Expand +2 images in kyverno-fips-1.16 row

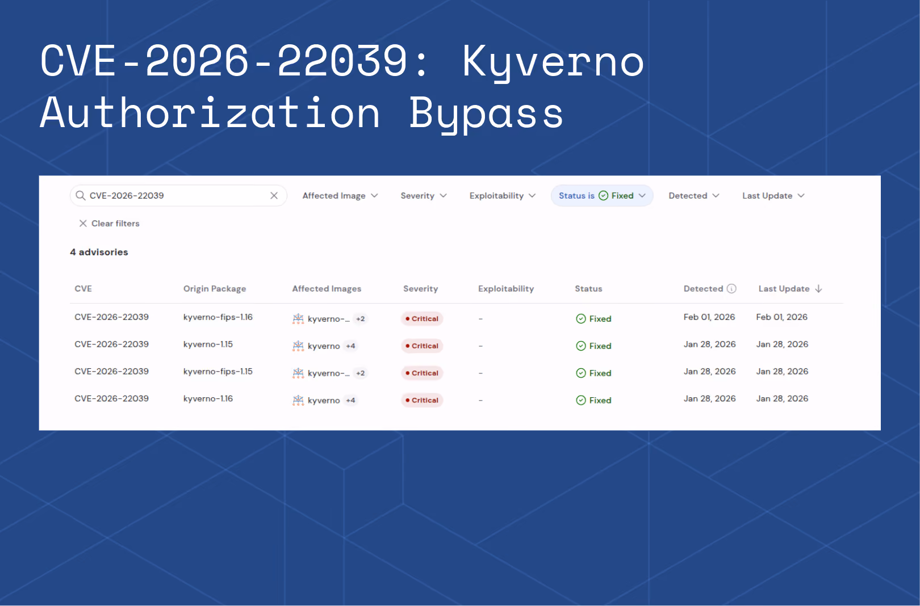point(361,319)
